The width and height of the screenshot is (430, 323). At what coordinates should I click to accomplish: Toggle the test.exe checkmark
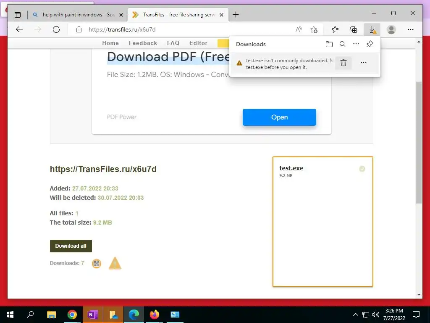pyautogui.click(x=362, y=169)
